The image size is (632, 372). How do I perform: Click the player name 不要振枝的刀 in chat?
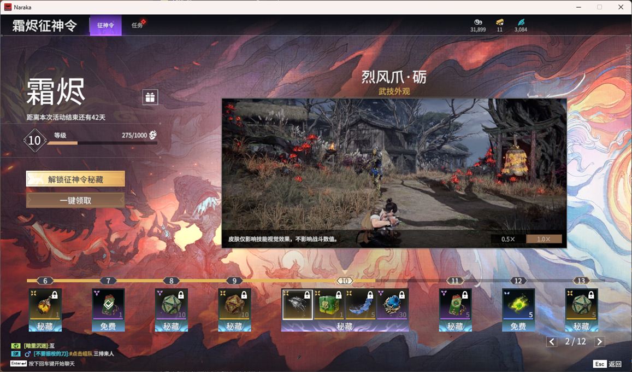tap(50, 354)
